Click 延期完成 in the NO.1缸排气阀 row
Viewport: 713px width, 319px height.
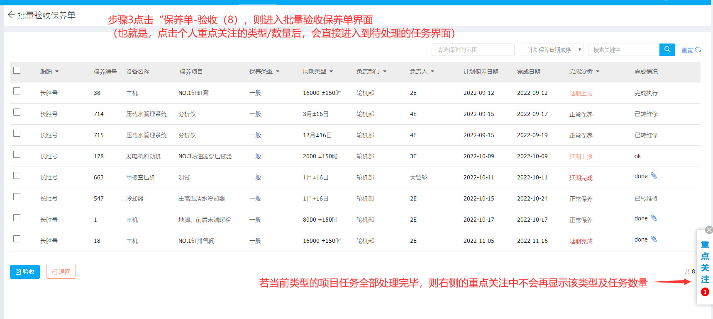581,241
